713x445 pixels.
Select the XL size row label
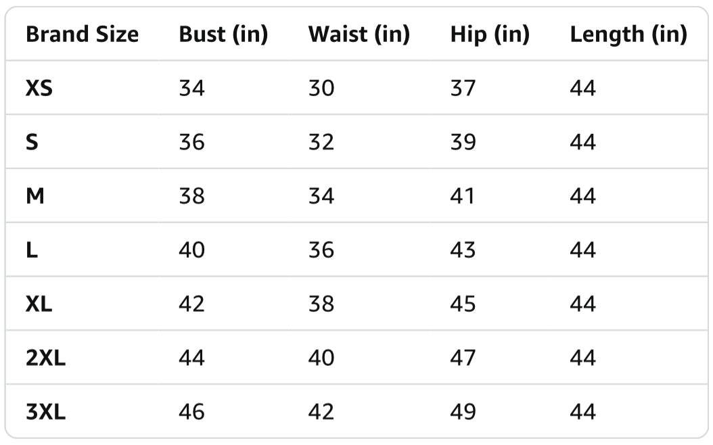[x=39, y=304]
